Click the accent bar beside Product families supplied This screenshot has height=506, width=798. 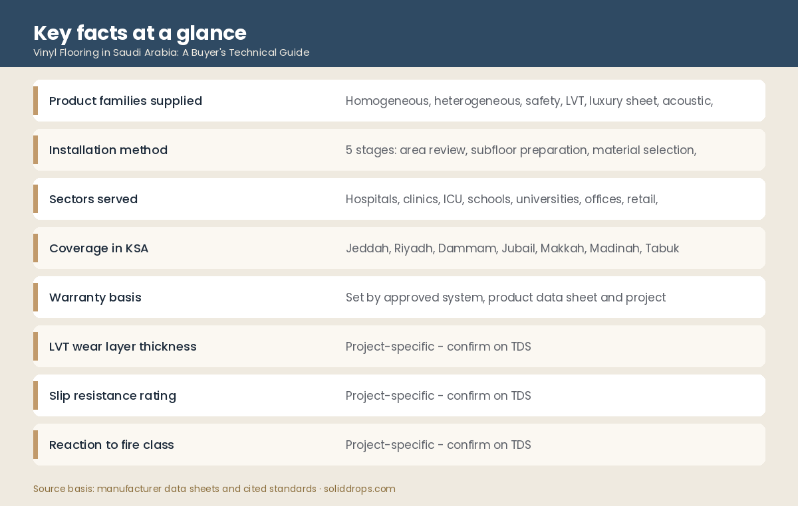35,101
